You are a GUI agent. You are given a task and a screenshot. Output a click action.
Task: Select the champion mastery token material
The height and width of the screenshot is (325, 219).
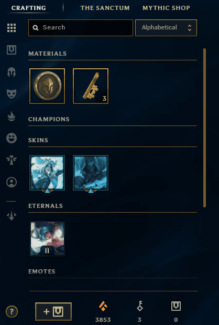tap(47, 86)
